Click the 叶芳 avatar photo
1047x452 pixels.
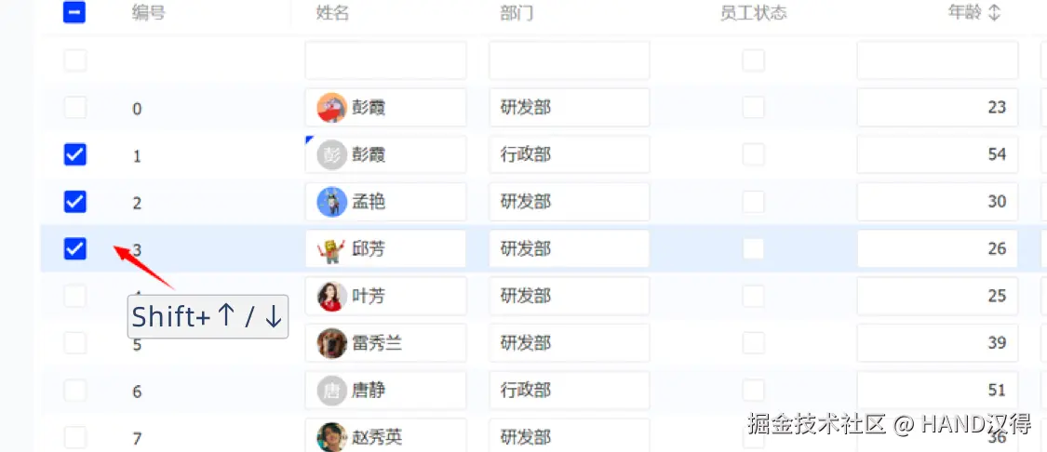point(332,296)
